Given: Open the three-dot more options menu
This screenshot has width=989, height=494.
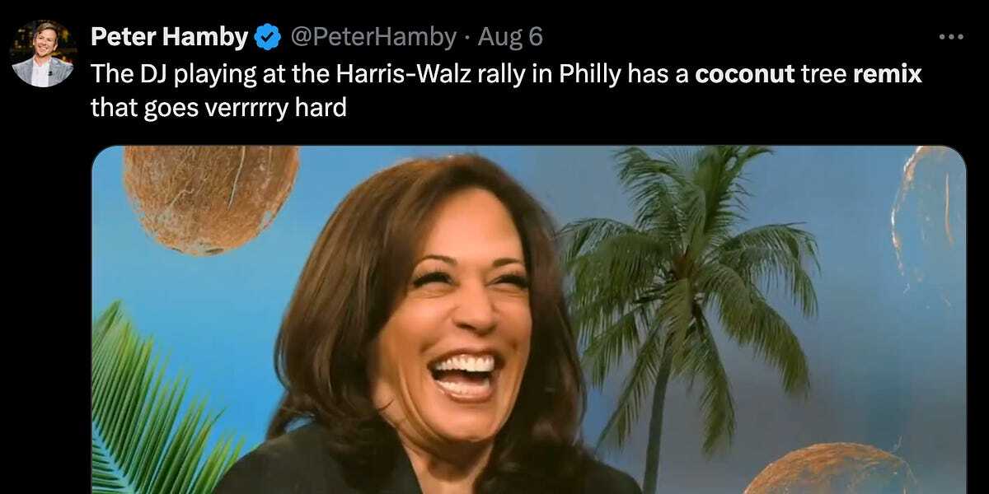Looking at the screenshot, I should click(x=951, y=37).
